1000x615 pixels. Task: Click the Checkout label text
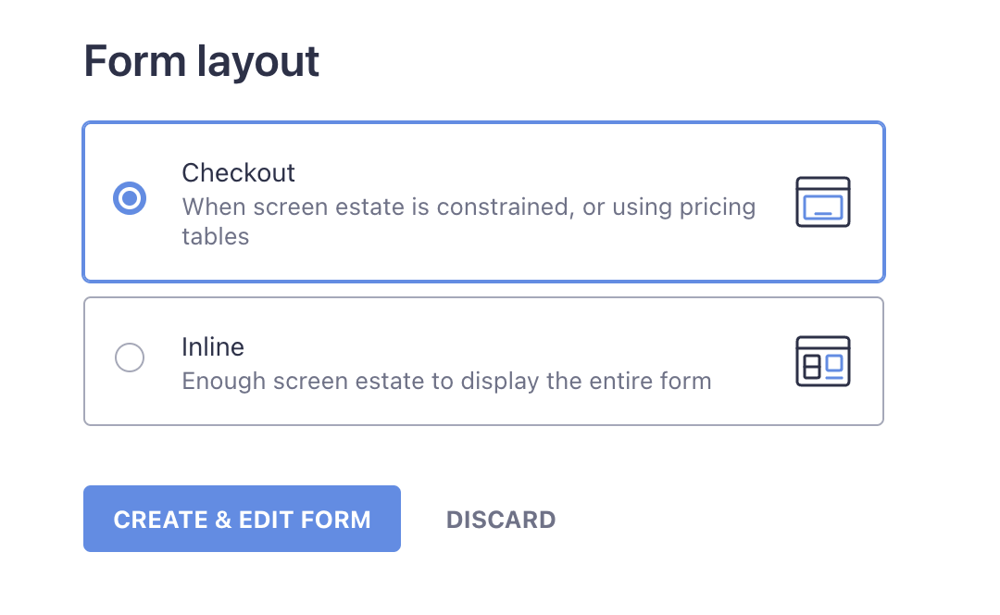pos(238,173)
